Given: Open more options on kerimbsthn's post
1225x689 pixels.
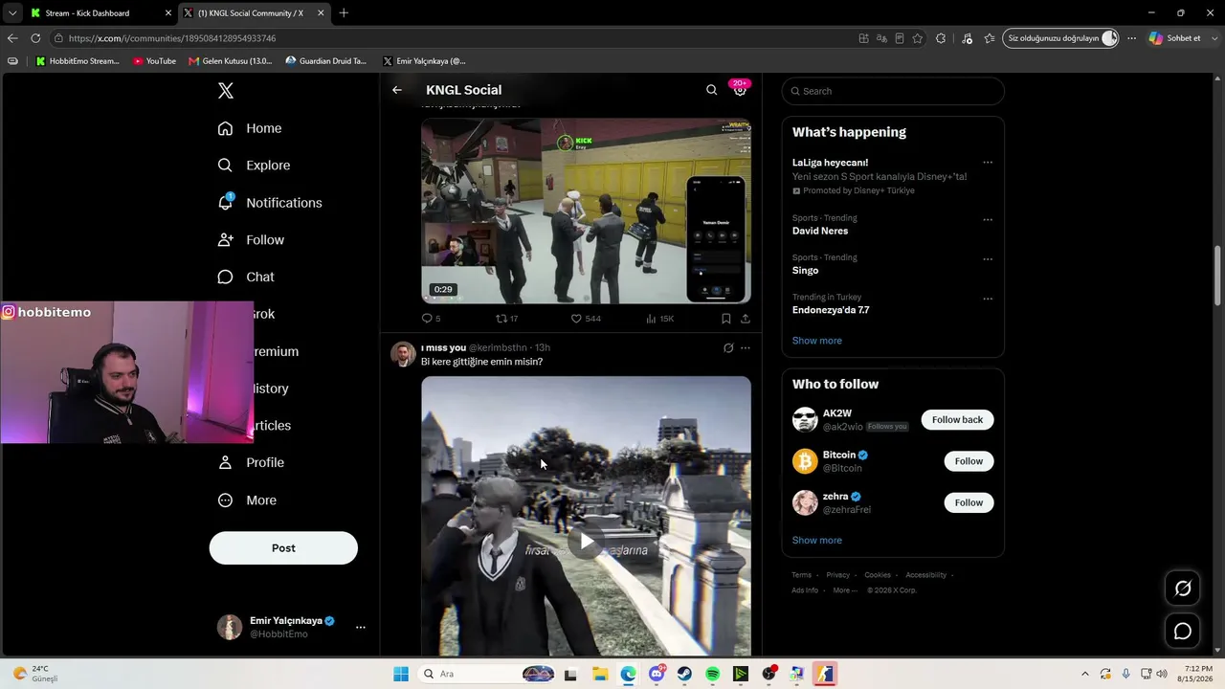Looking at the screenshot, I should [746, 348].
